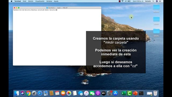The image size is (172, 97).
Task: Open the brown Contacts book icon
Action: (x=51, y=93)
